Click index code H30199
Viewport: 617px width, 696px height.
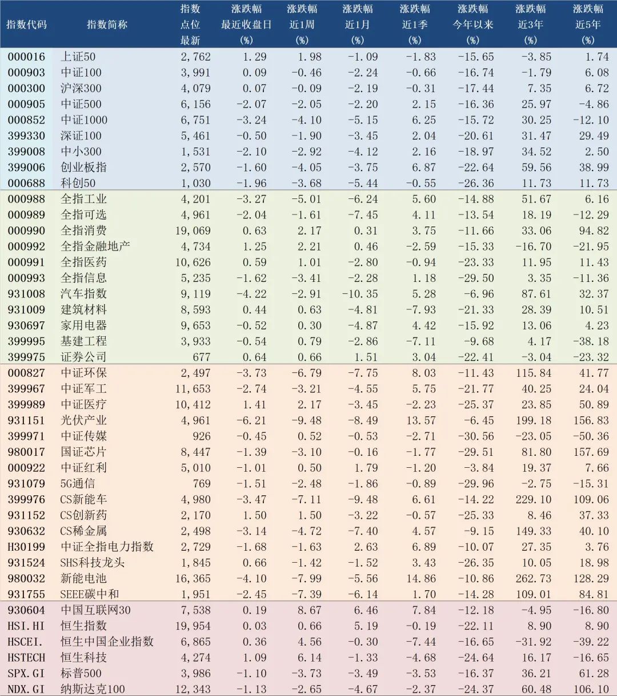coord(26,547)
